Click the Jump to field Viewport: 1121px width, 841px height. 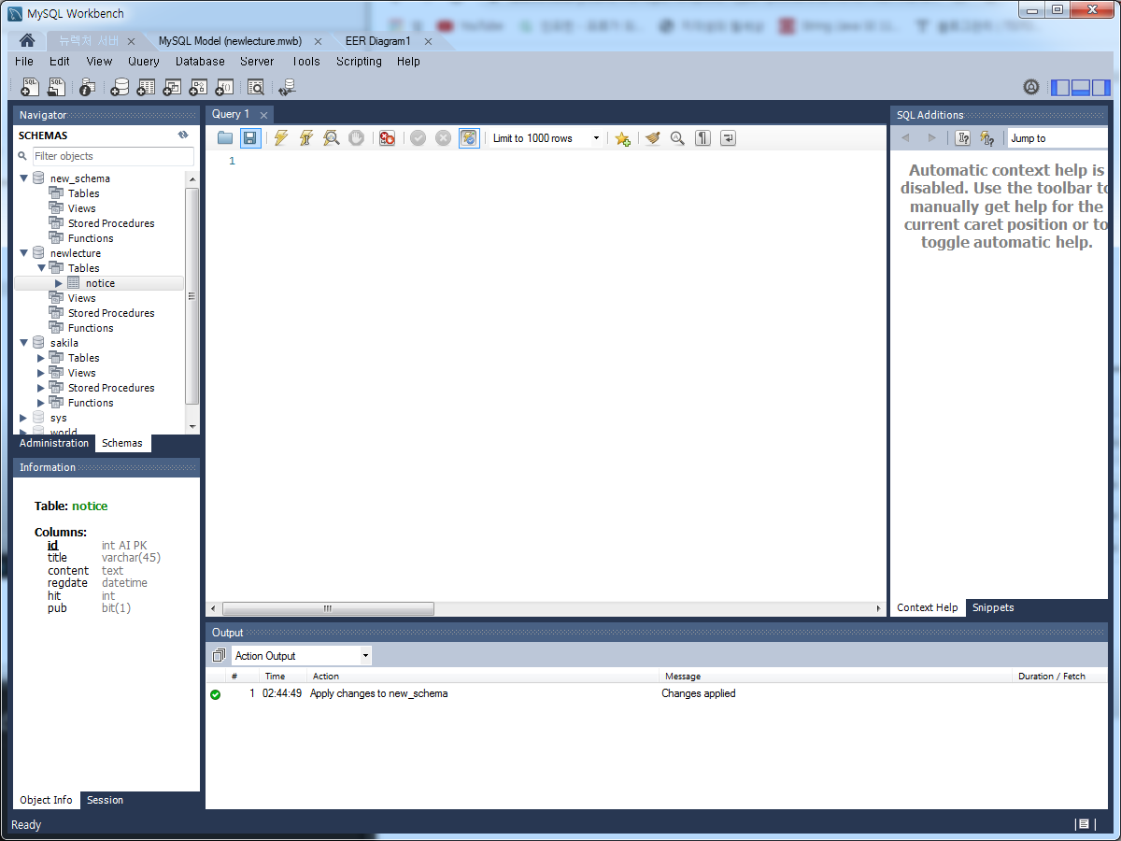[1058, 138]
